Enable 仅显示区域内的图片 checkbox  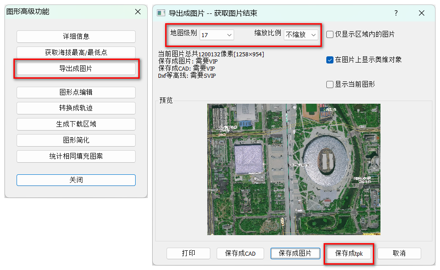(x=330, y=34)
